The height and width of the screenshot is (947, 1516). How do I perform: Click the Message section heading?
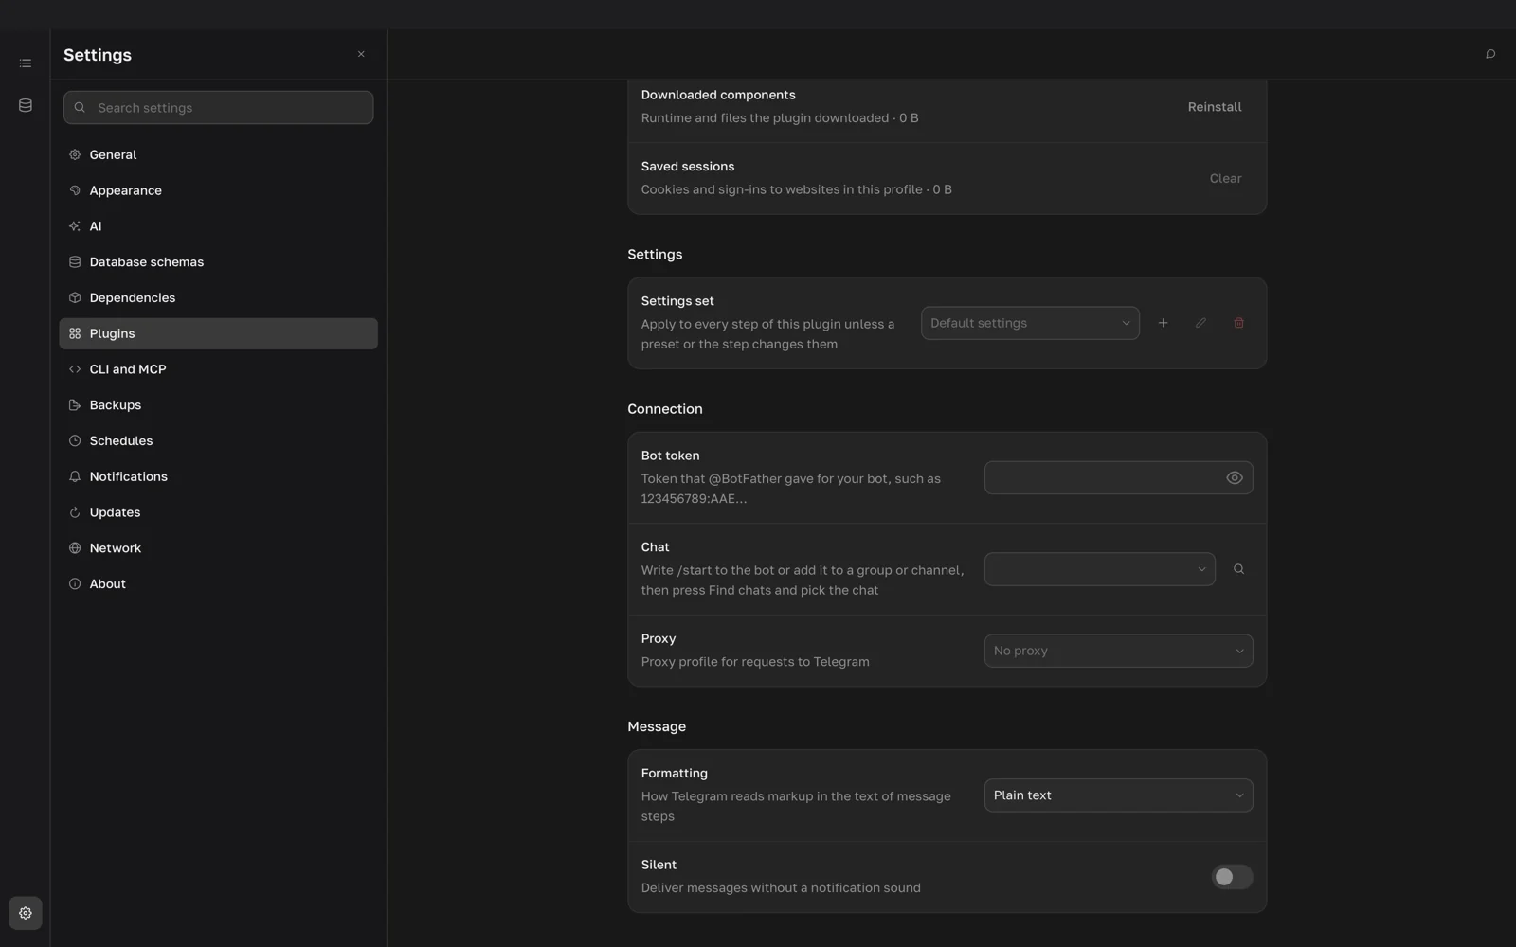[x=657, y=726]
